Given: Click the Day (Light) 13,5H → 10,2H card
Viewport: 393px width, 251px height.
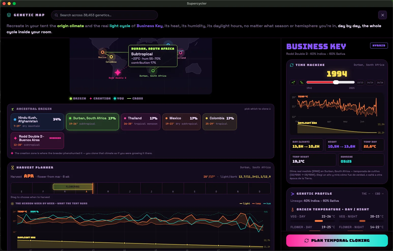Looking at the screenshot, I should coord(307,145).
